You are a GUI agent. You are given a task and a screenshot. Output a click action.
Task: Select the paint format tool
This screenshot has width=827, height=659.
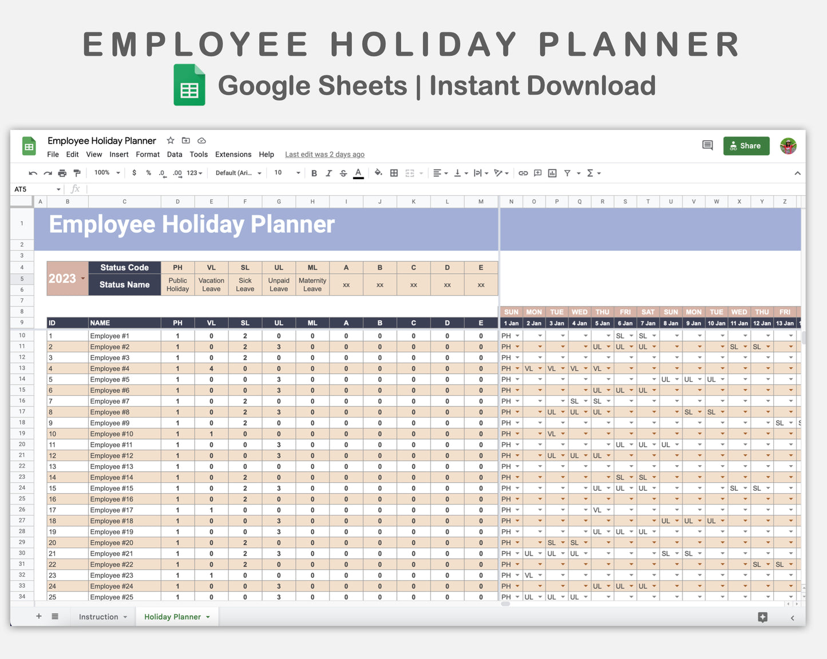click(x=77, y=173)
